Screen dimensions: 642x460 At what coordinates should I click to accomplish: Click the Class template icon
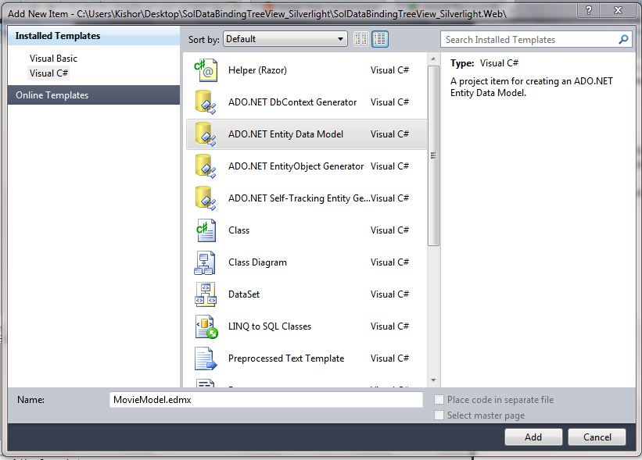click(x=206, y=230)
